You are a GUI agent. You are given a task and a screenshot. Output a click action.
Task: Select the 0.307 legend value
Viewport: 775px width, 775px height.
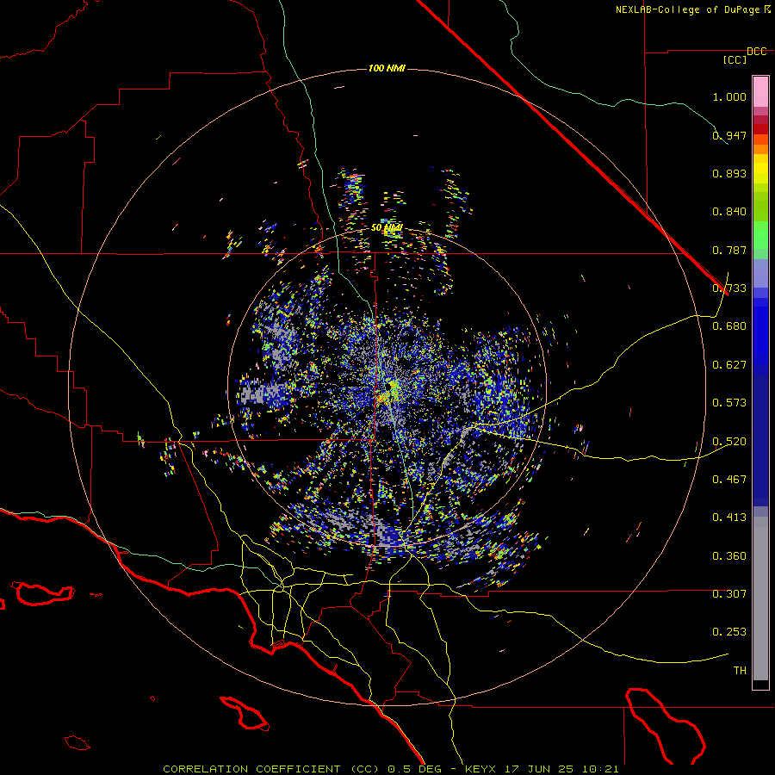(x=729, y=594)
